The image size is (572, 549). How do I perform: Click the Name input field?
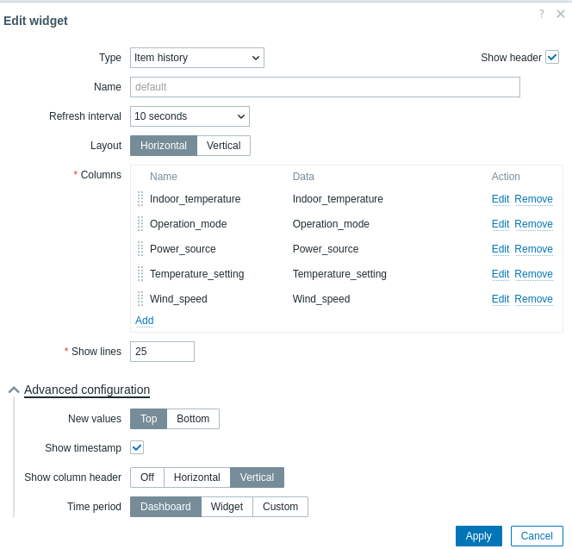click(x=325, y=87)
